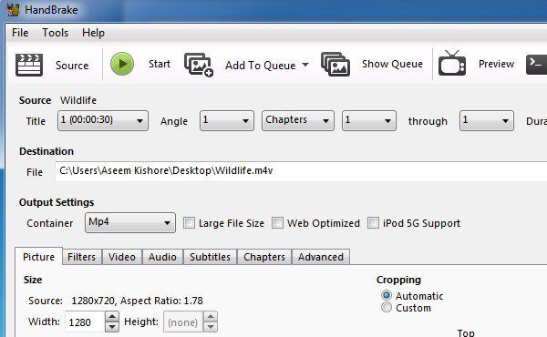Click the Show Queue stacked images icon
Screen dimensions: 547x337
coord(335,65)
